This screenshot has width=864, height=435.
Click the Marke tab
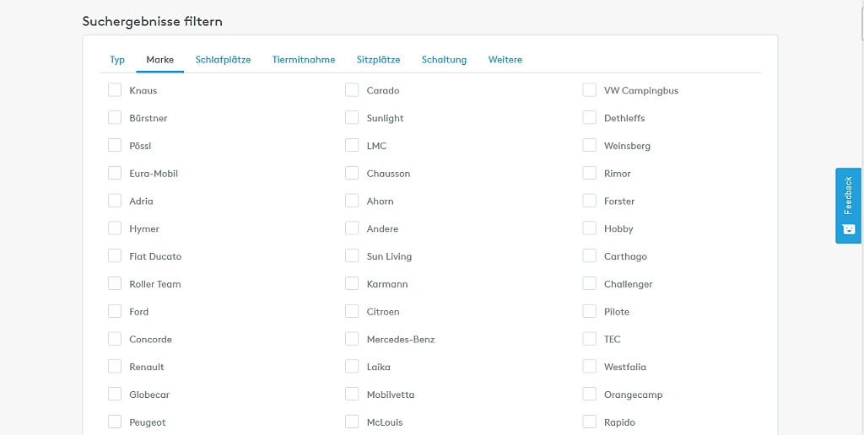click(x=160, y=60)
